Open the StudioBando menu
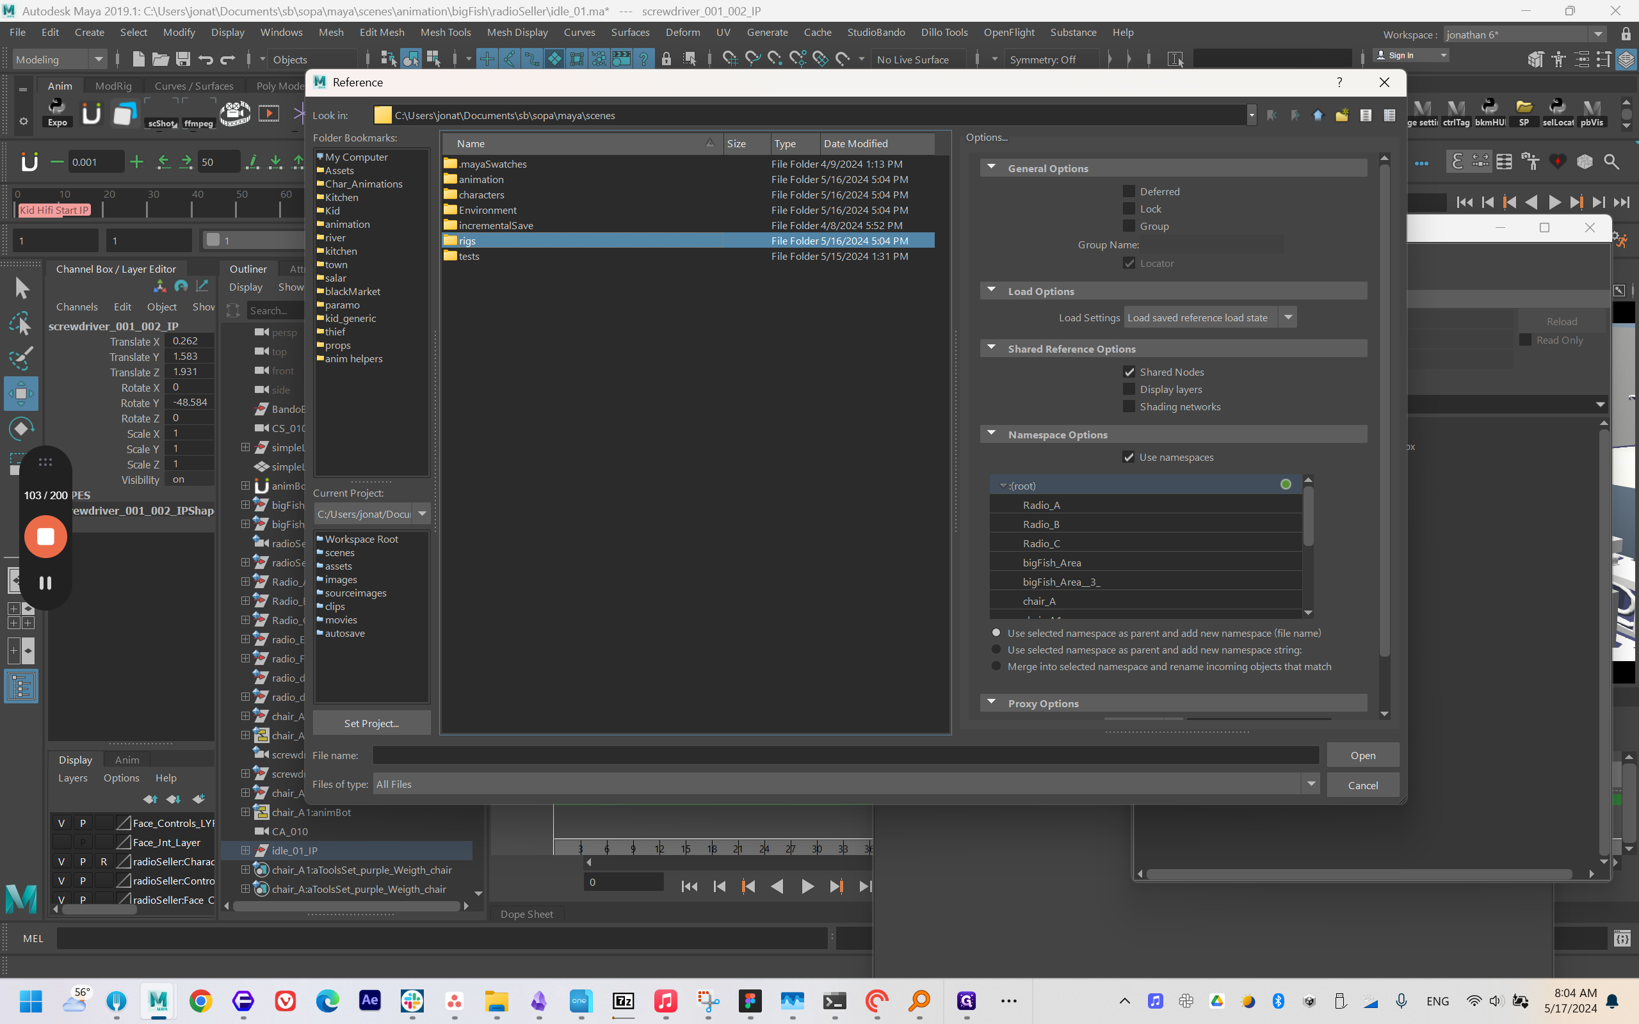 (876, 33)
